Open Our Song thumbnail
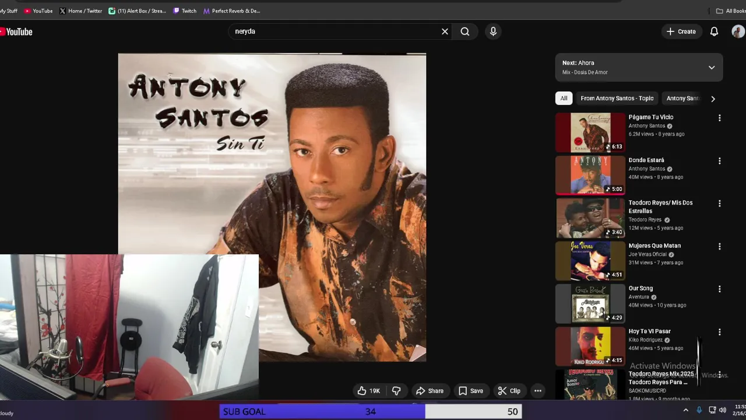 [x=590, y=303]
